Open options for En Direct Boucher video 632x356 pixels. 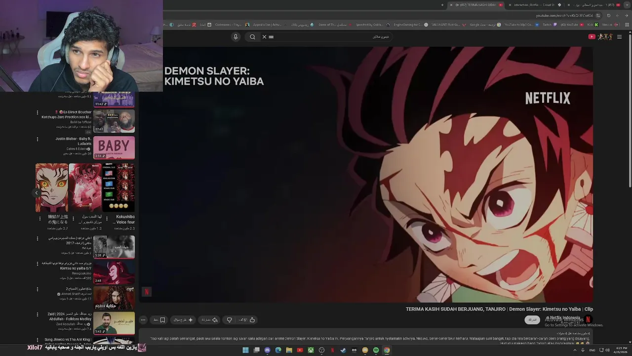tap(37, 113)
